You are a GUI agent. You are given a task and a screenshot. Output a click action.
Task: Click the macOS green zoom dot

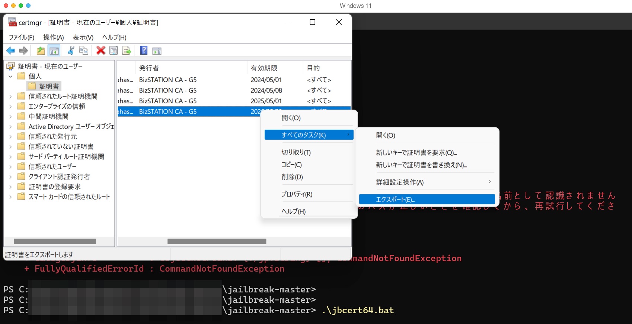21,6
